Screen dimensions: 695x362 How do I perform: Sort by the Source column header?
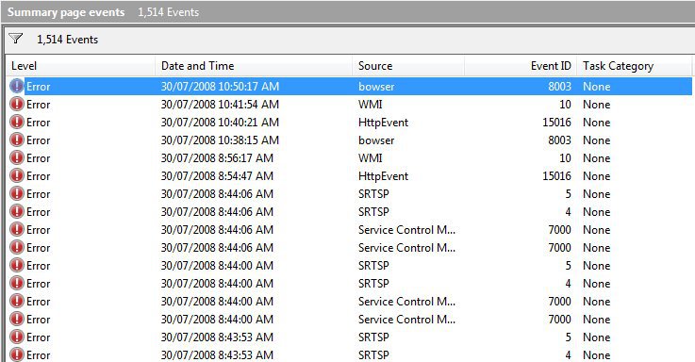(408, 66)
